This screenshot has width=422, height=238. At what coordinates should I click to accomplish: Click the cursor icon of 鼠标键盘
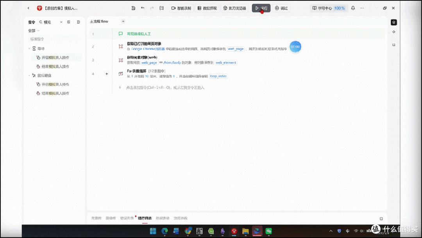tap(34, 75)
